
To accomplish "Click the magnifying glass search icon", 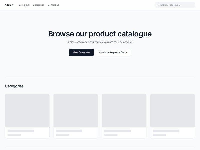I will click(x=158, y=5).
